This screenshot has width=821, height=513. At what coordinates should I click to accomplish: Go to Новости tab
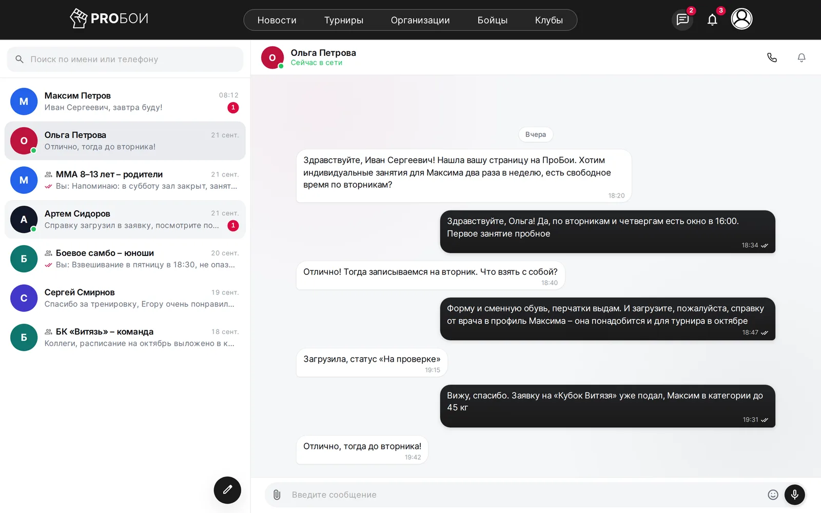click(x=277, y=20)
